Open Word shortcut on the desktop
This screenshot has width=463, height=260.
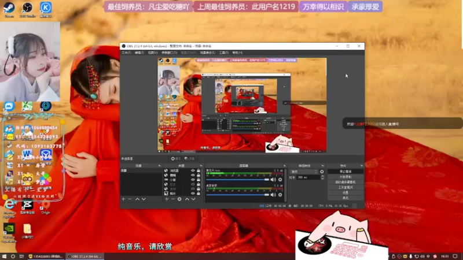(27, 155)
